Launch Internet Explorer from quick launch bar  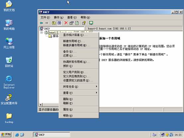pos(17,135)
